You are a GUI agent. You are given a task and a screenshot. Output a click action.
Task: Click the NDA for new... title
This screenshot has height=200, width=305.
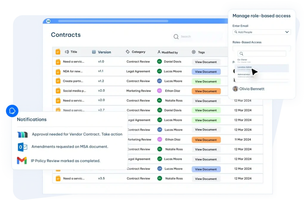click(73, 71)
